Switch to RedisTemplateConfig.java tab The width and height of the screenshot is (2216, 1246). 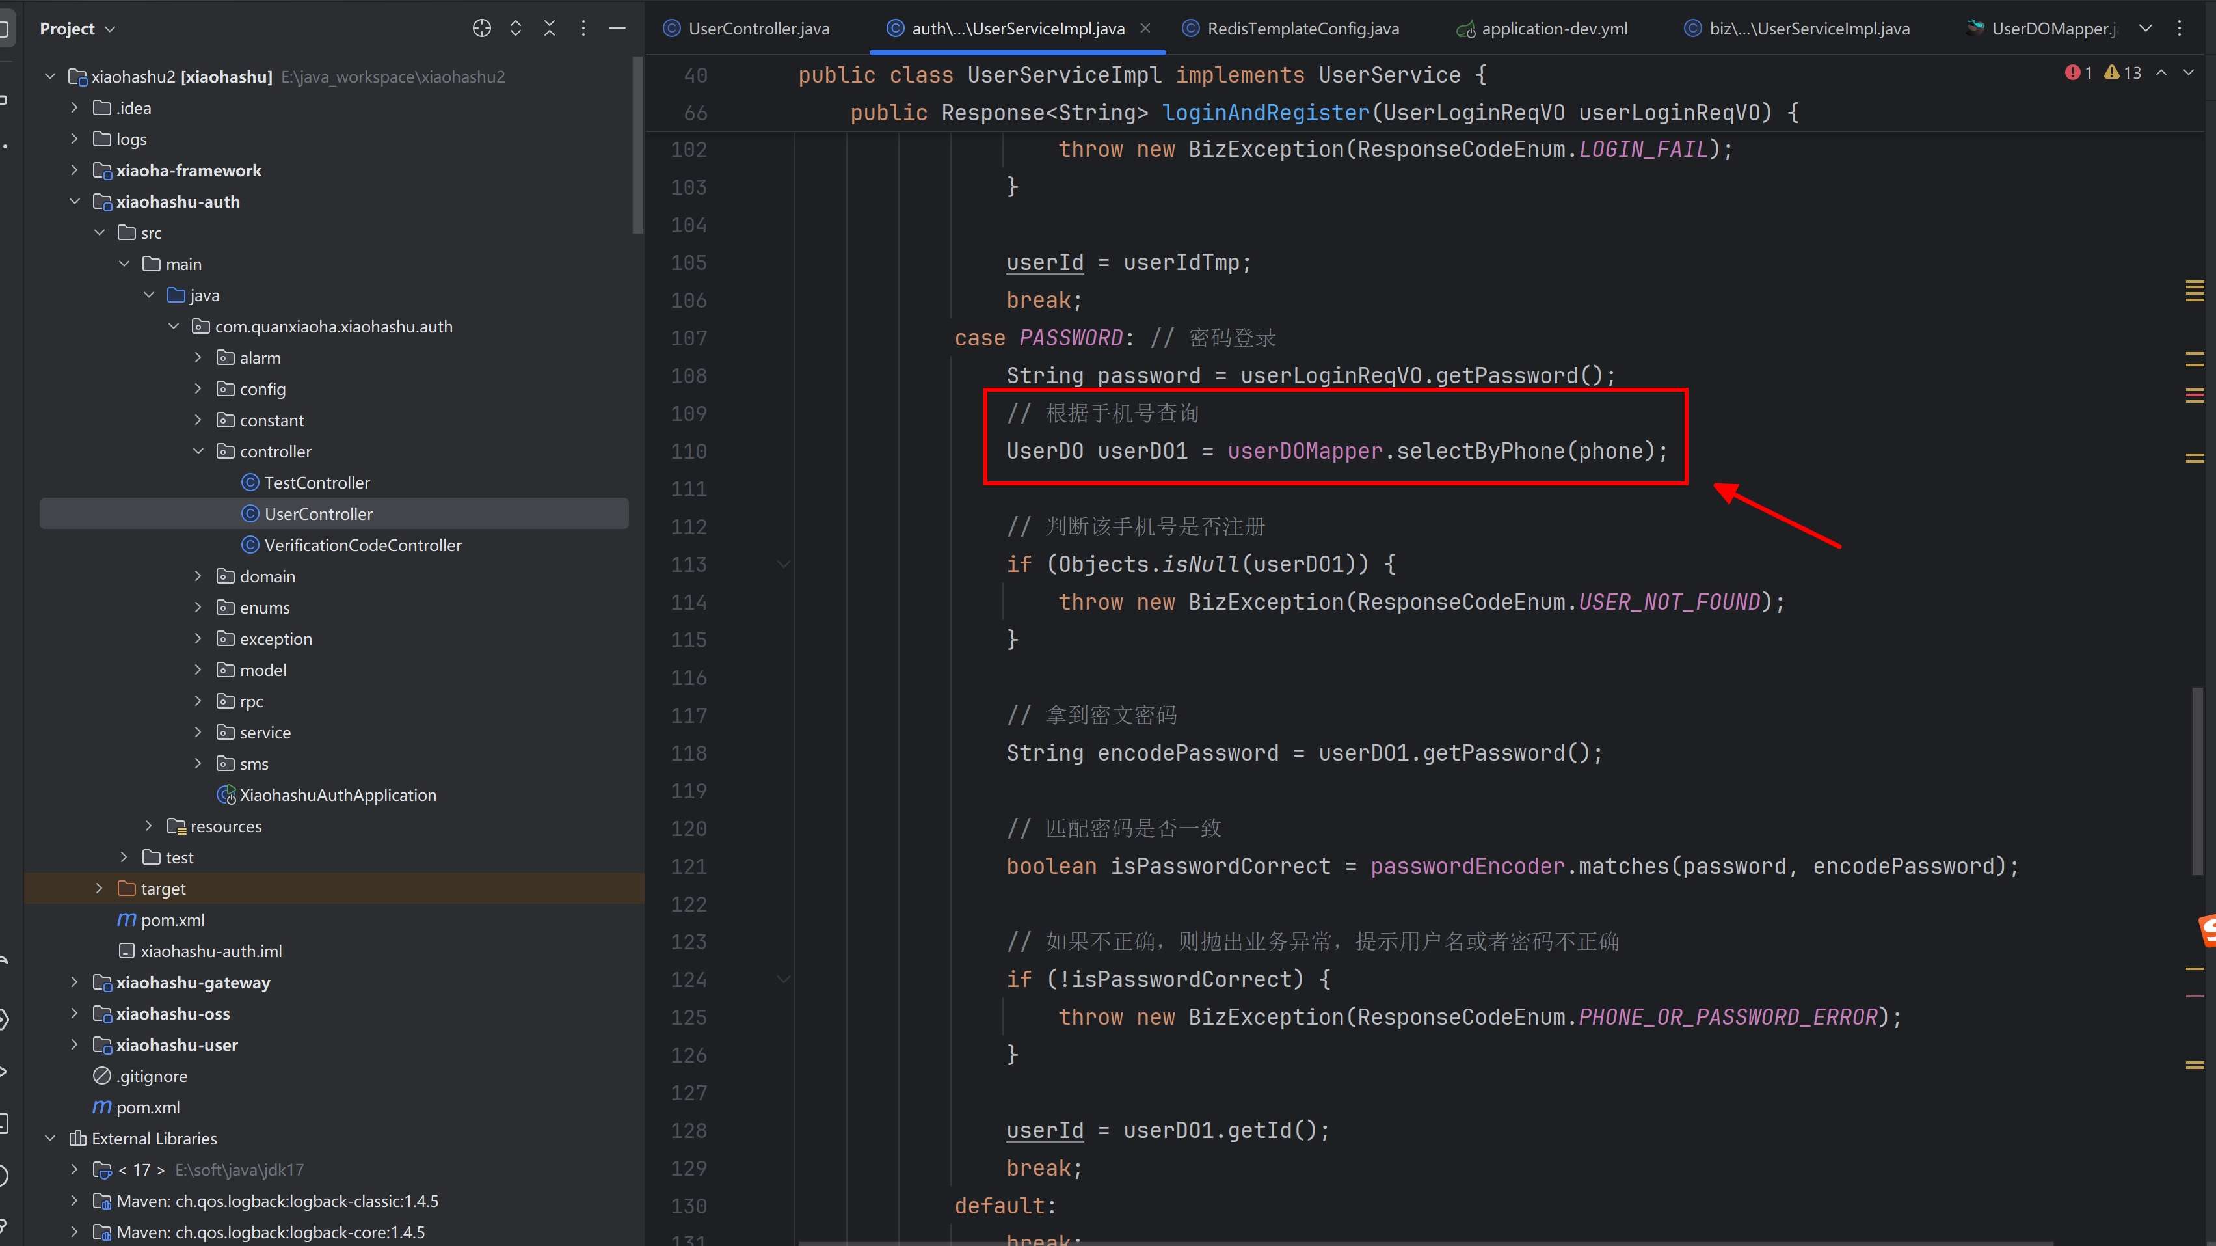pos(1302,29)
